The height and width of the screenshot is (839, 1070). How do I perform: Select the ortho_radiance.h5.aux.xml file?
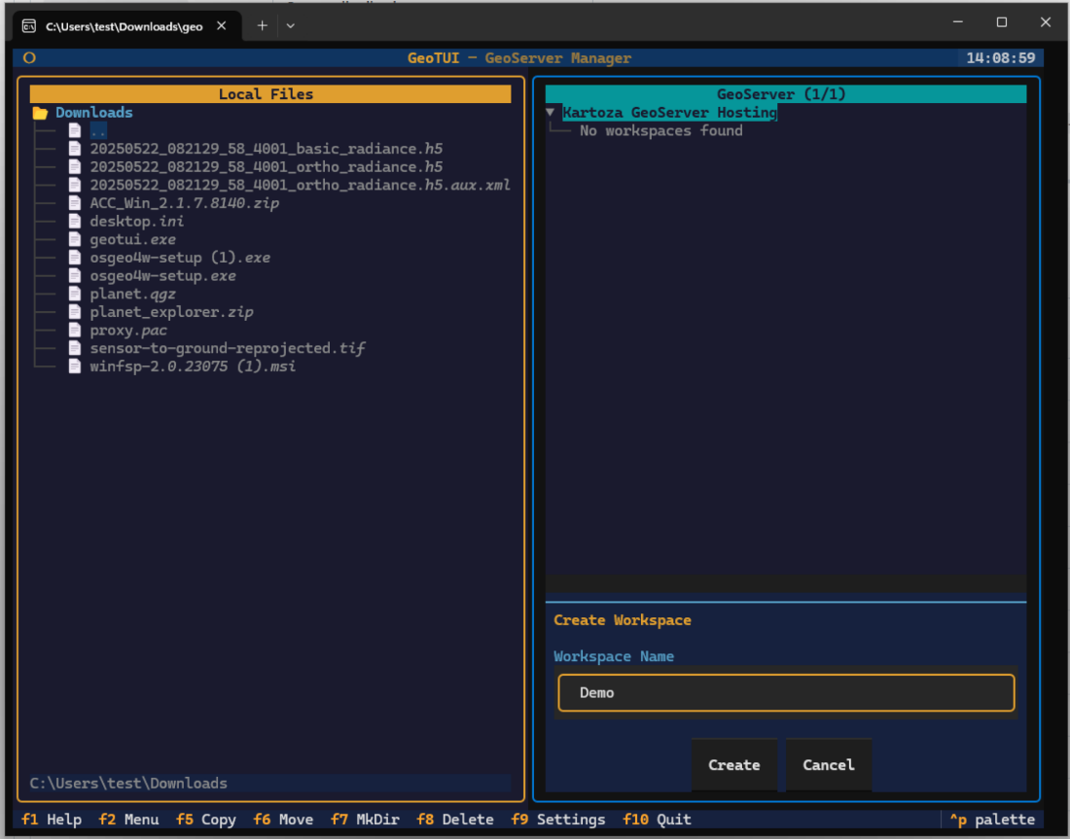(x=301, y=185)
